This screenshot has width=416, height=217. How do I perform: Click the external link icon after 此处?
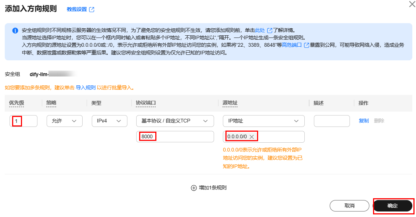point(270,30)
